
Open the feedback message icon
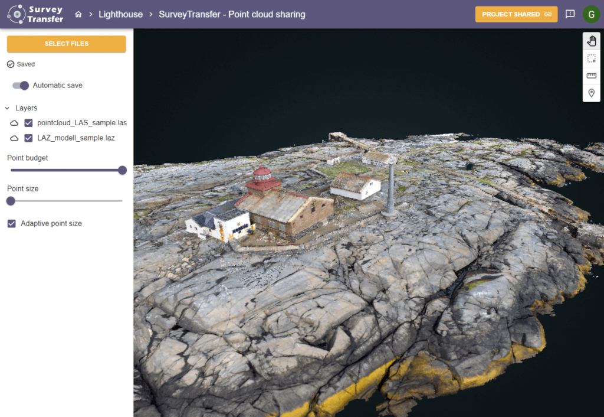click(x=570, y=14)
